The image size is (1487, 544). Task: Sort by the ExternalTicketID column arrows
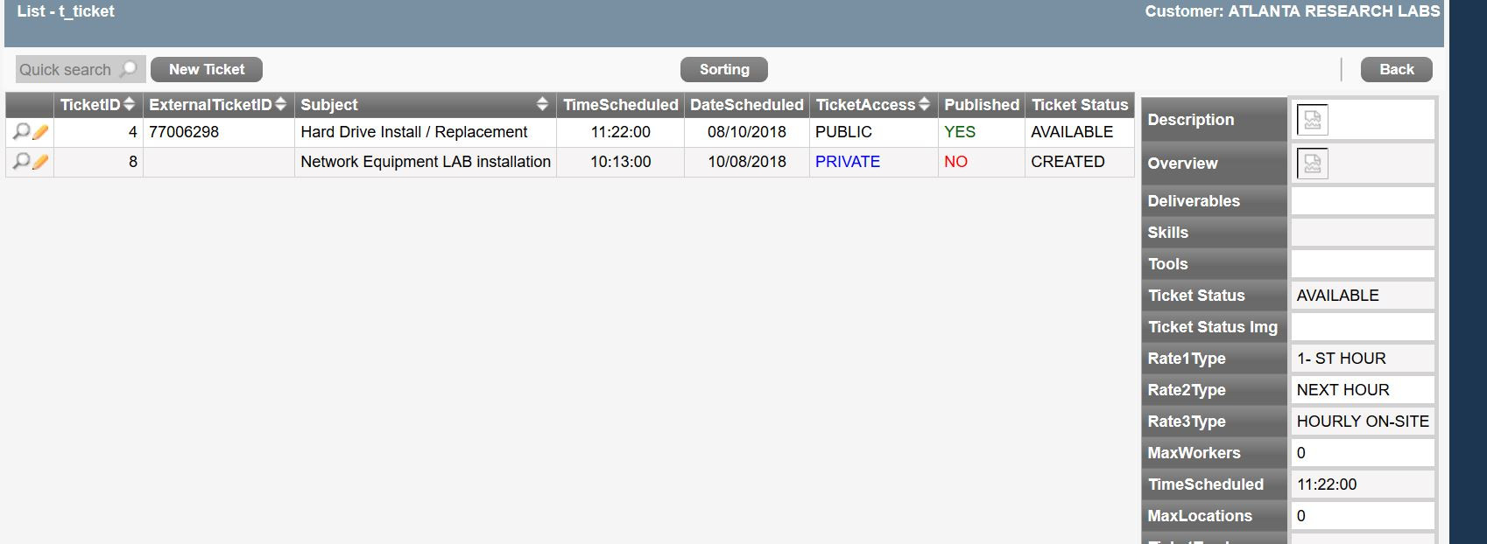tap(280, 104)
